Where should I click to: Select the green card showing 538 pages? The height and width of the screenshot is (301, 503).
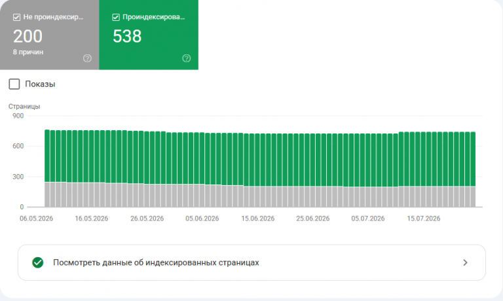click(x=149, y=35)
